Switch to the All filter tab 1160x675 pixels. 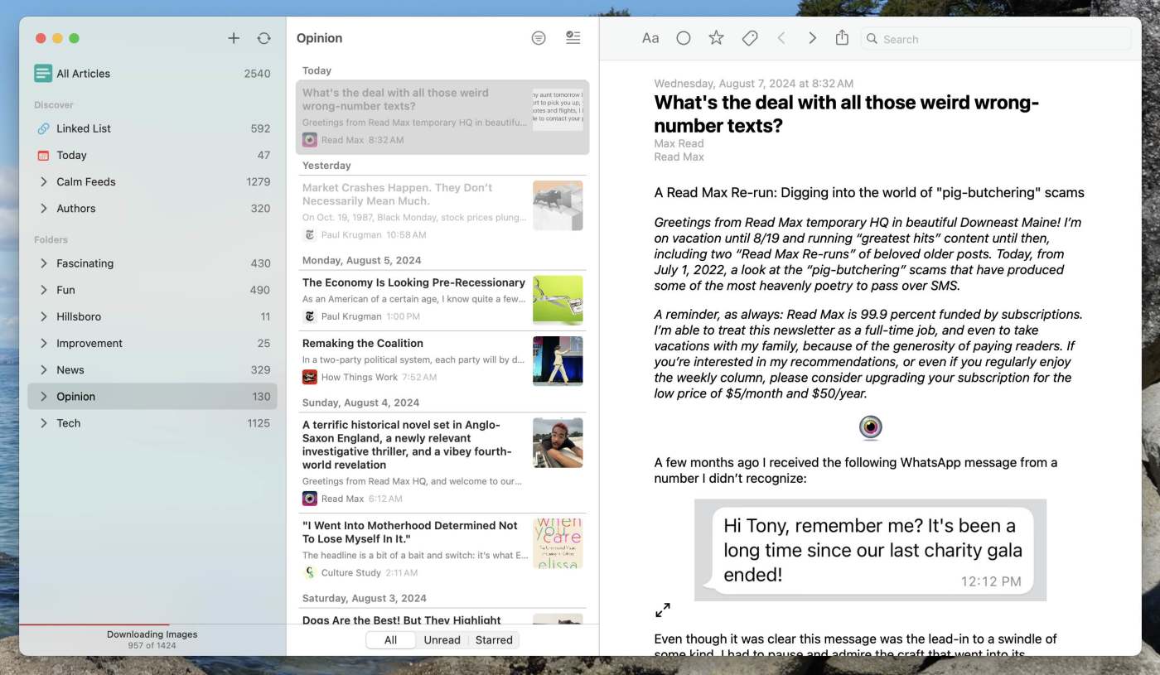pyautogui.click(x=390, y=639)
